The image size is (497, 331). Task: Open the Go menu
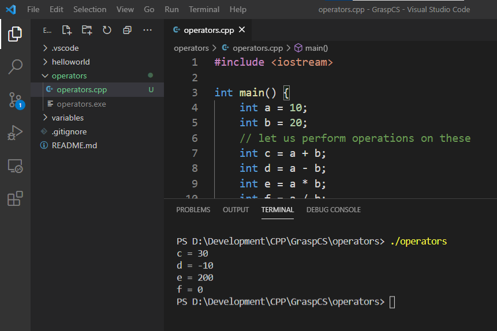[149, 9]
